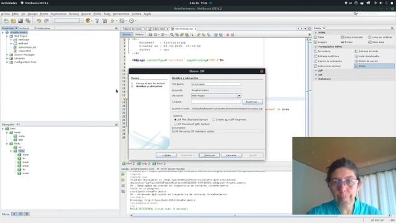The width and height of the screenshot is (396, 223).
Task: Select Meta data palette item
Action: [x=376, y=42]
